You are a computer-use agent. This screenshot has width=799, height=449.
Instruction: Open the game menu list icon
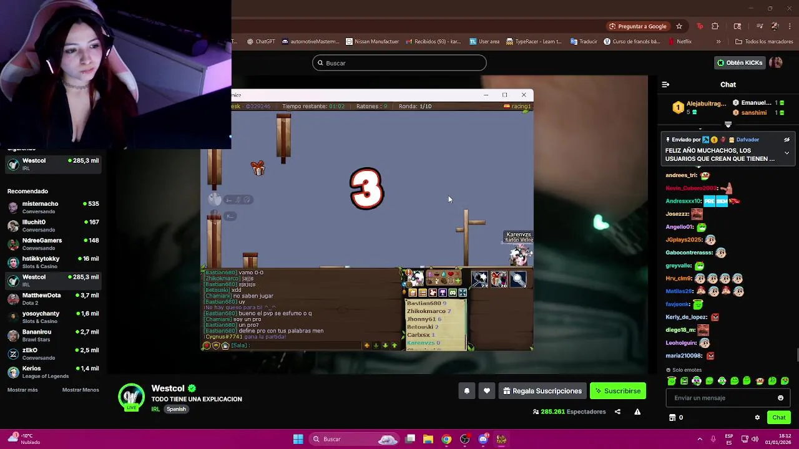(x=423, y=293)
